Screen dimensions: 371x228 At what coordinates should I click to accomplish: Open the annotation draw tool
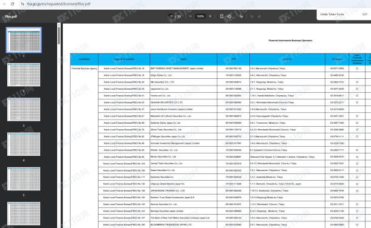[x=241, y=16]
